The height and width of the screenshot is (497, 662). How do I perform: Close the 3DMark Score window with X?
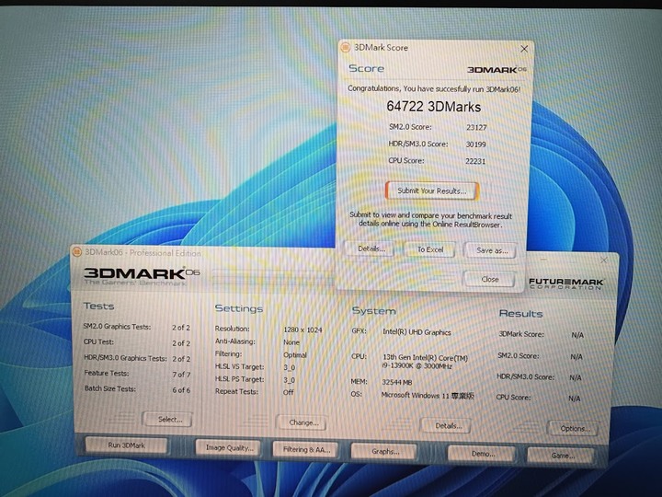[524, 49]
